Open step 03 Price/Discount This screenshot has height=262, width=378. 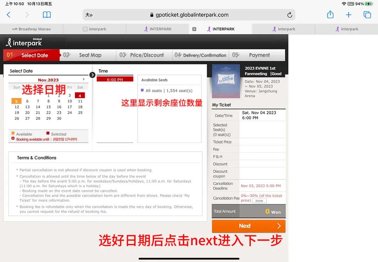coord(144,55)
